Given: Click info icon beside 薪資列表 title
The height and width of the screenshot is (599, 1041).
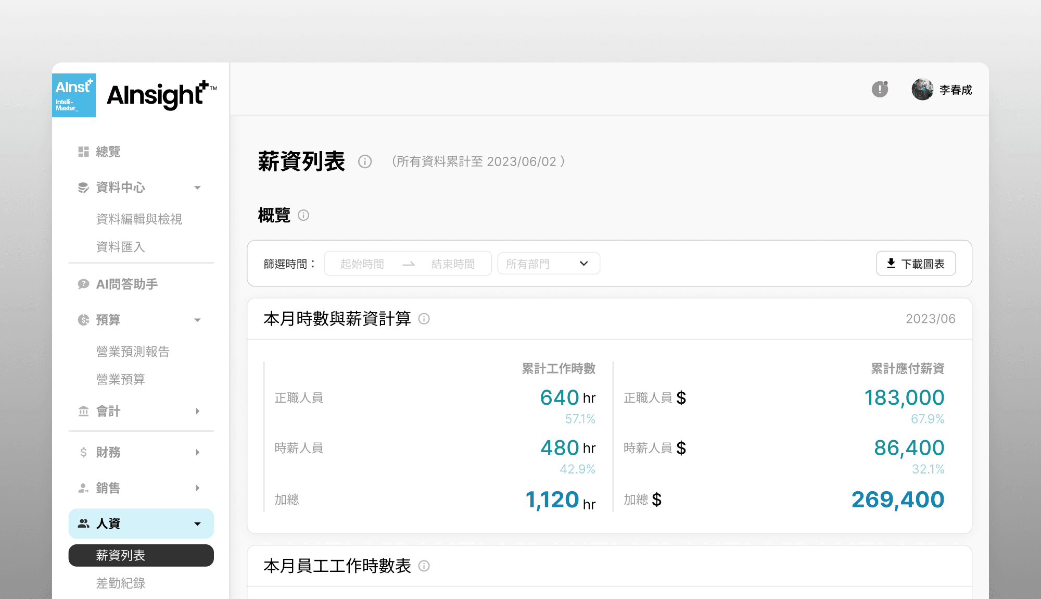Looking at the screenshot, I should (365, 161).
